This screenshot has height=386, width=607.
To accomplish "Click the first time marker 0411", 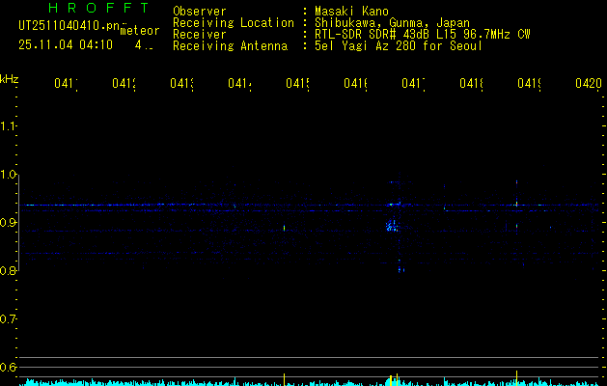I will (x=66, y=83).
